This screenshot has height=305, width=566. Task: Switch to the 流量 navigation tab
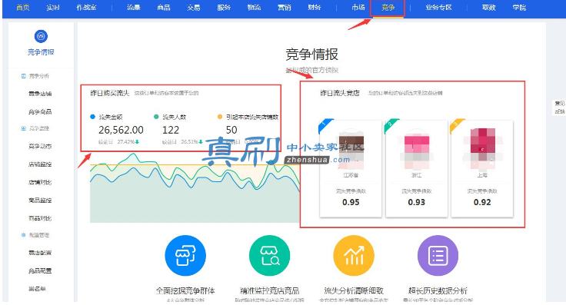(134, 8)
